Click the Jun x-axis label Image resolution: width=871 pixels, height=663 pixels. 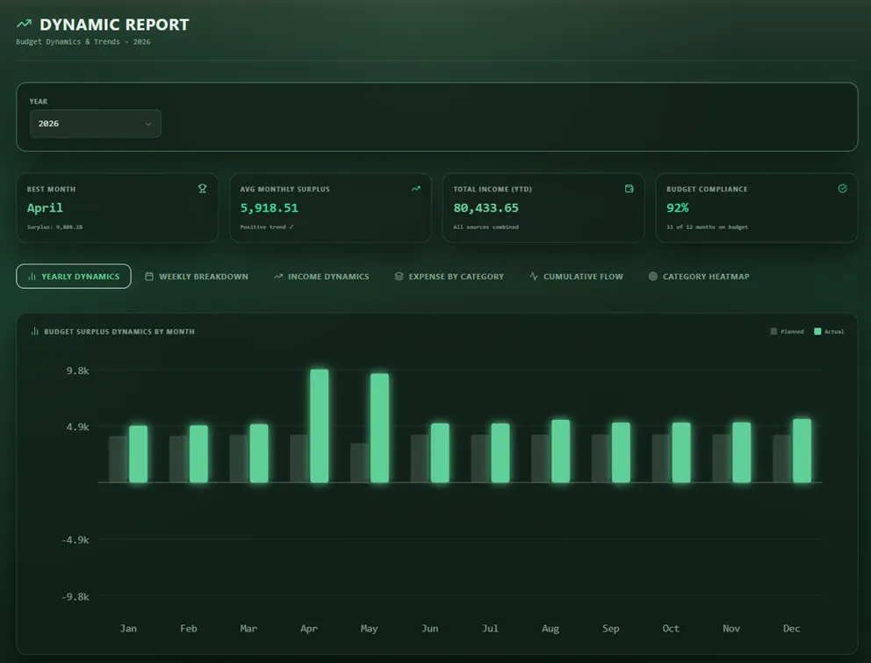(x=429, y=628)
